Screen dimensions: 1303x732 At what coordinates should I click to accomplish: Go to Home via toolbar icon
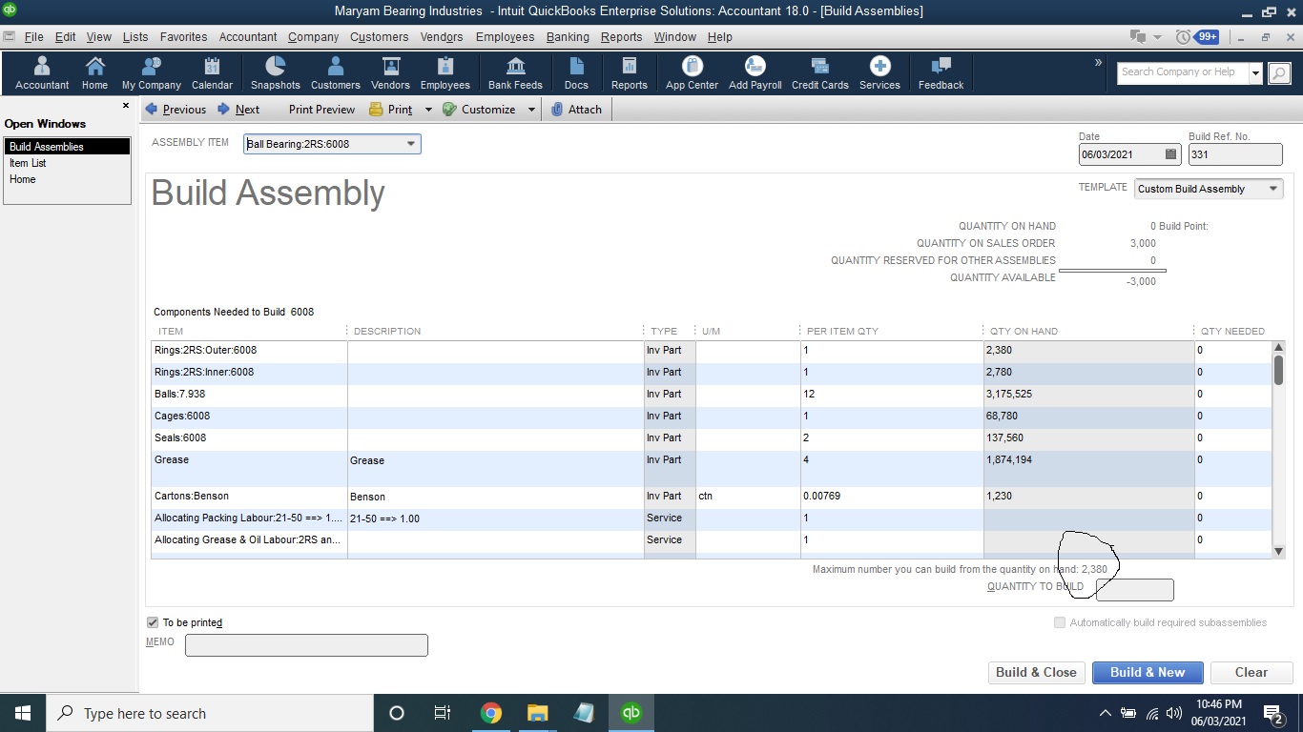coord(94,73)
